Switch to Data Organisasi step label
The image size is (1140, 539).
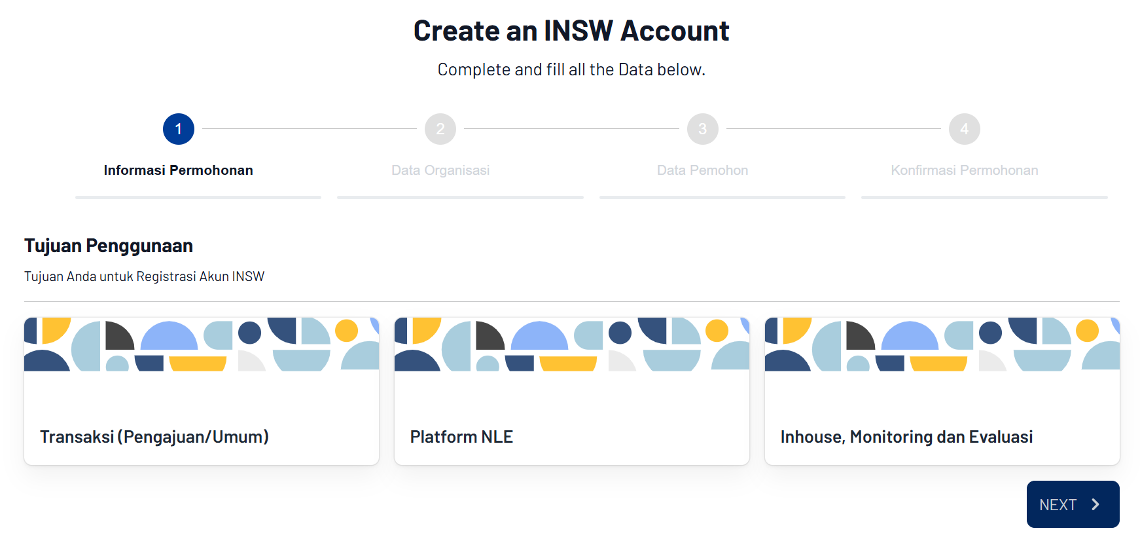pos(440,170)
